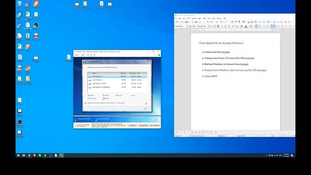Open the Help menu in Writer
This screenshot has width=311, height=175.
pos(225,18)
